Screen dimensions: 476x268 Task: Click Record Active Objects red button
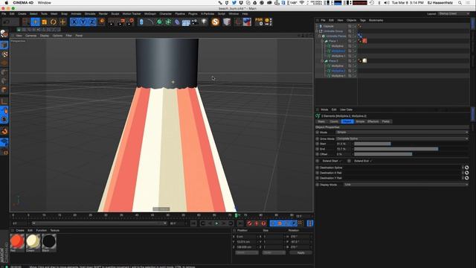pos(249,223)
